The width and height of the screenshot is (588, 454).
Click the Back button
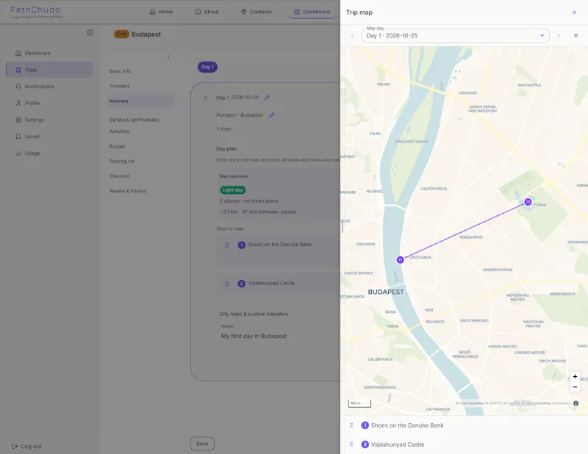tap(202, 444)
